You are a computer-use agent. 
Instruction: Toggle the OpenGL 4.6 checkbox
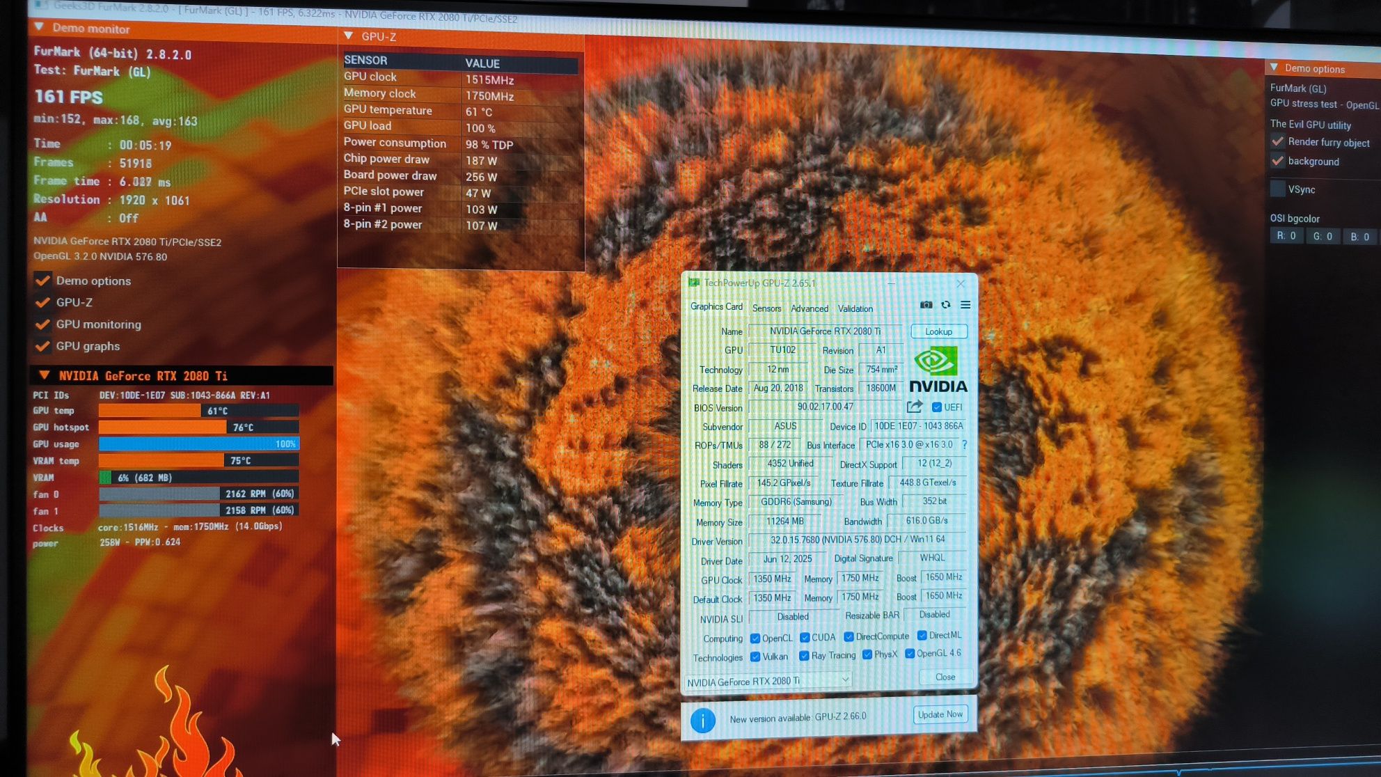[910, 653]
